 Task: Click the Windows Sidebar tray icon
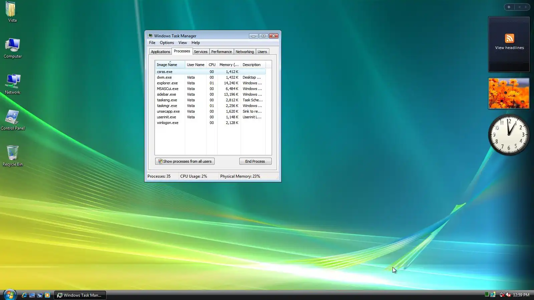(x=493, y=294)
